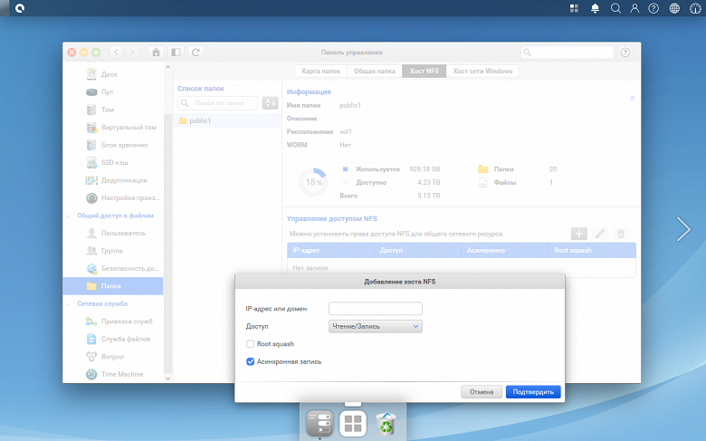Open recycle bin in dock
This screenshot has width=706, height=441.
[386, 424]
